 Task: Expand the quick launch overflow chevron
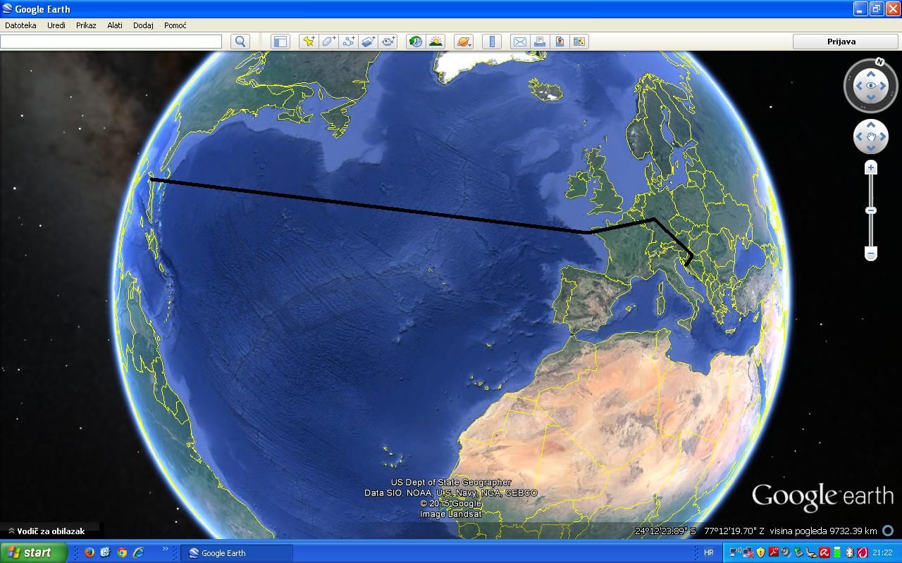pyautogui.click(x=166, y=549)
